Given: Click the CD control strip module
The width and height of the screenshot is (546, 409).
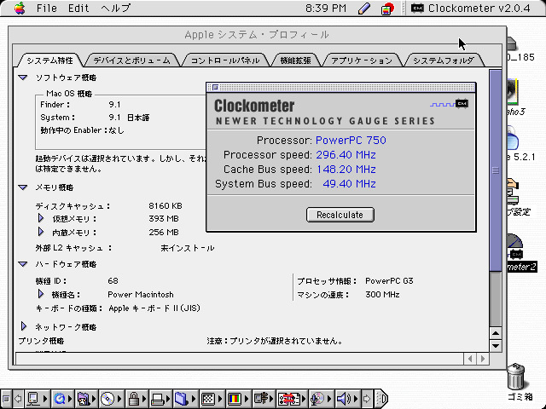Looking at the screenshot, I should [107, 398].
